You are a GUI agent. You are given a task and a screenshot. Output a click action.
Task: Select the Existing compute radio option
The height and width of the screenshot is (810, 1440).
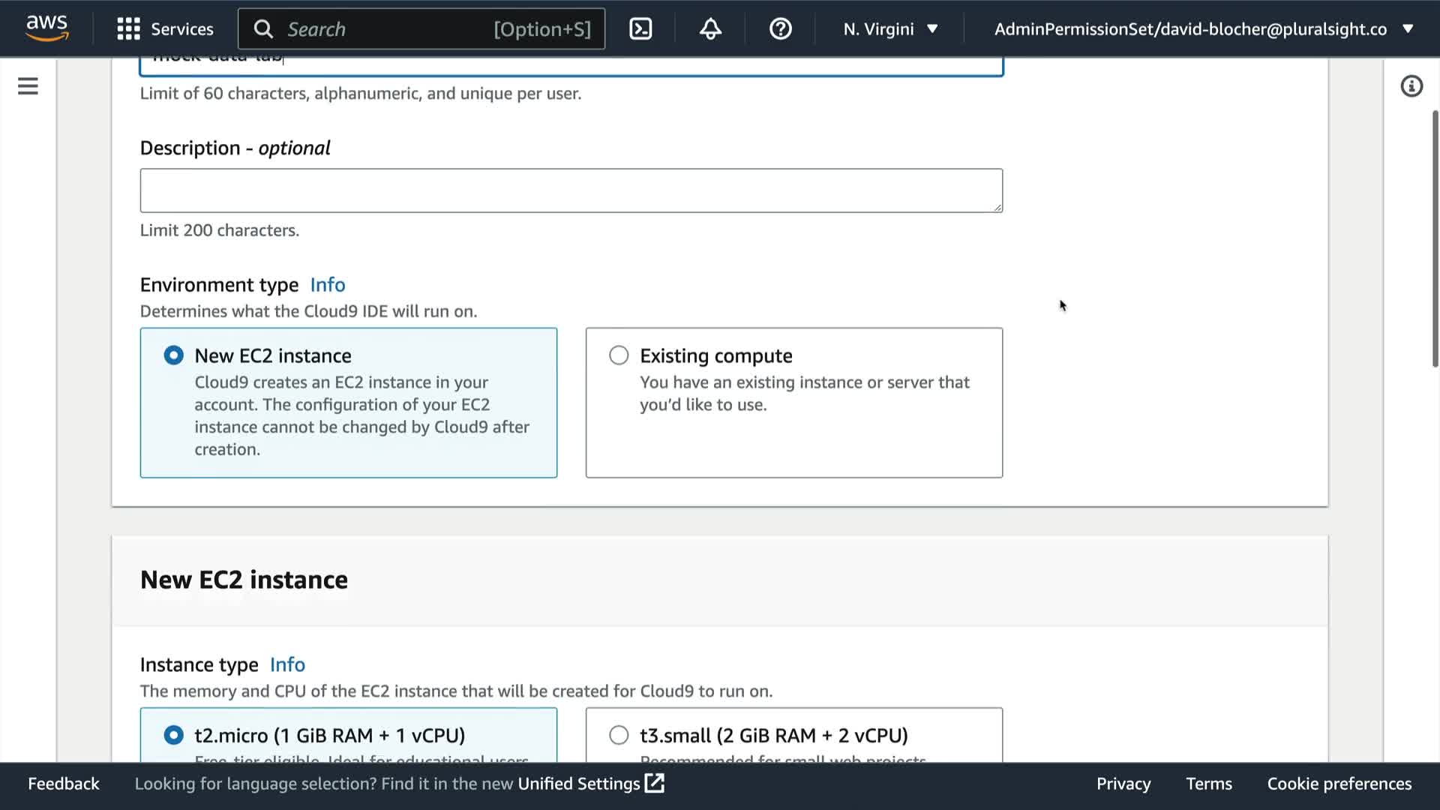pos(619,355)
